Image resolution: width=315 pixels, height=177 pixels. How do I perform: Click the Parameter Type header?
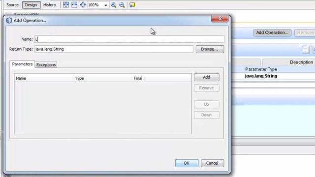point(261,69)
